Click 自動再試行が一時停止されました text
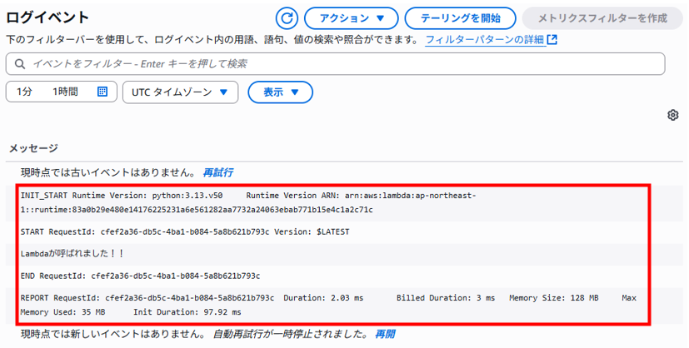Image resolution: width=689 pixels, height=348 pixels. click(291, 334)
